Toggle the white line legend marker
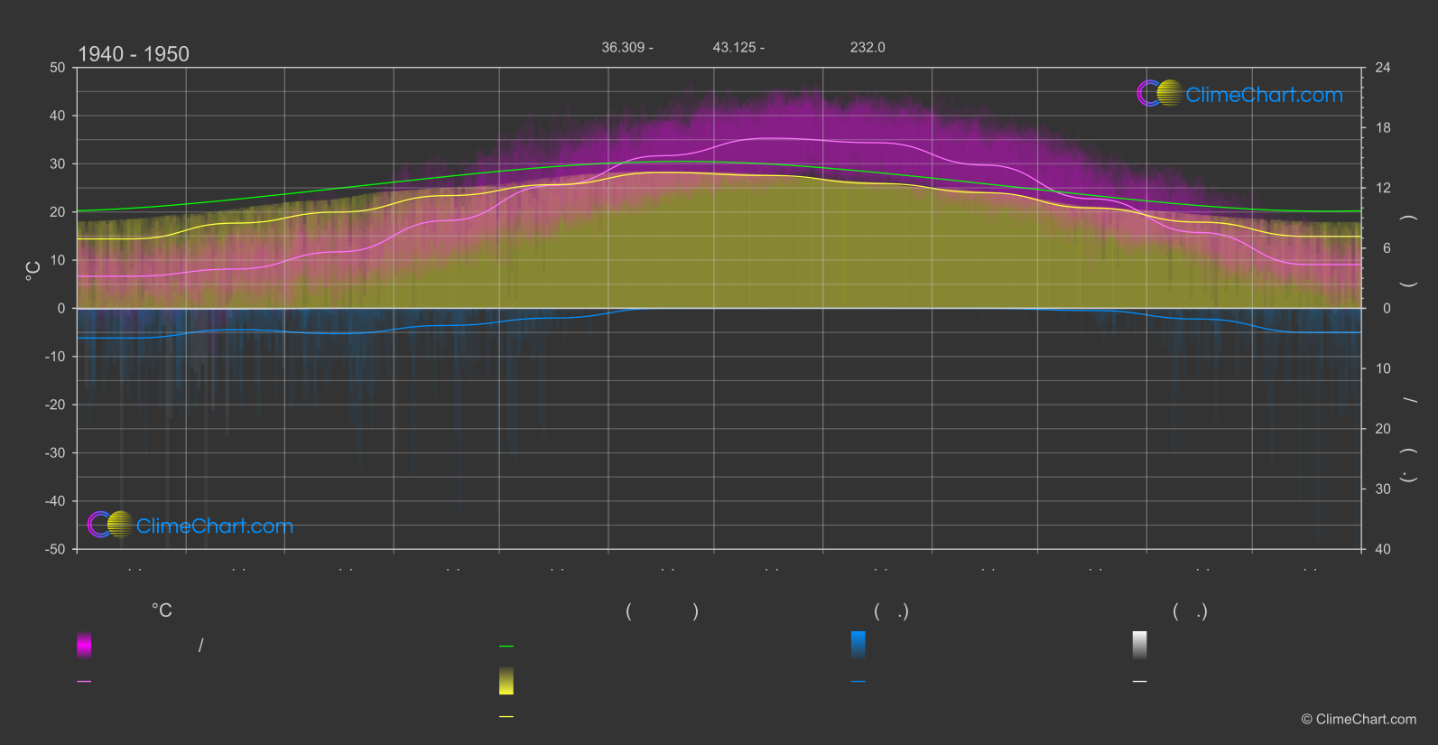 [x=1140, y=681]
